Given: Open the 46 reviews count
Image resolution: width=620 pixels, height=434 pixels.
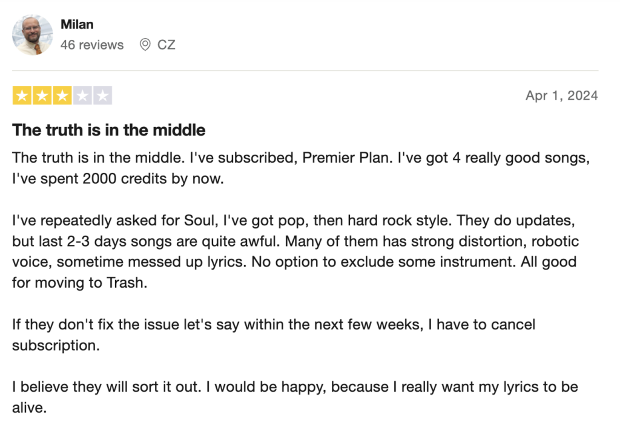Looking at the screenshot, I should tap(92, 45).
